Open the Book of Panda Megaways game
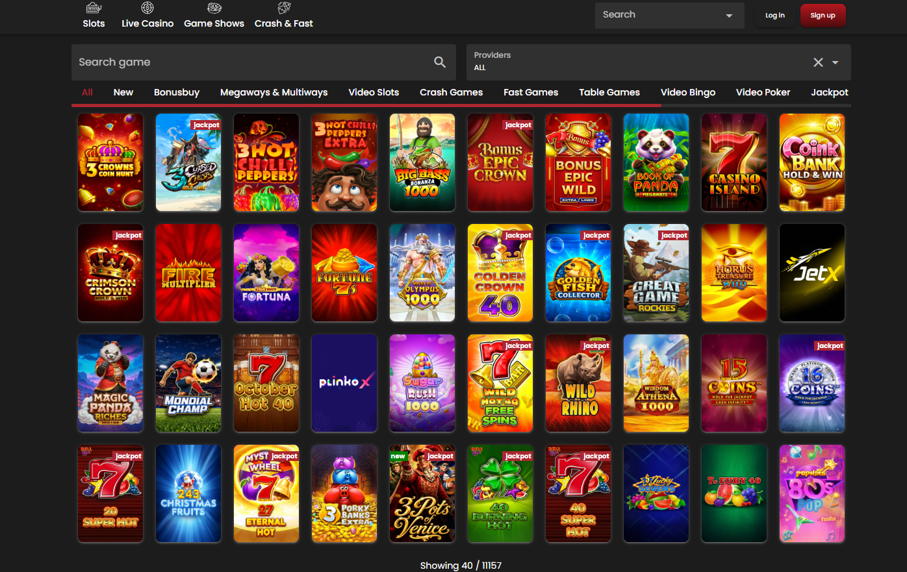907x572 pixels. 656,162
